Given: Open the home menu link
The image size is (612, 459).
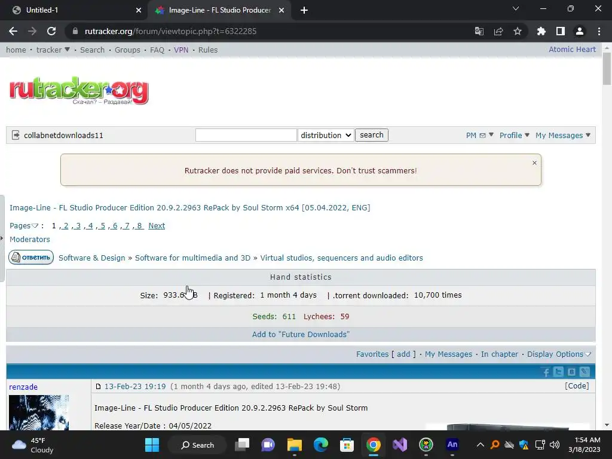Looking at the screenshot, I should pos(16,50).
